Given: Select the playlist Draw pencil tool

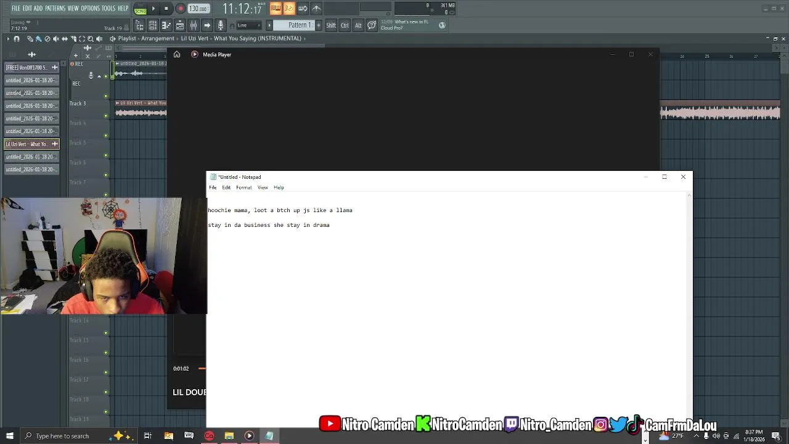Looking at the screenshot, I should click(30, 39).
